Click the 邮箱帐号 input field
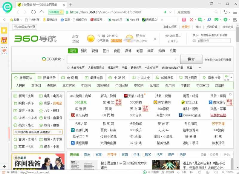Viewport: 239px width, 174px height. pos(214,41)
